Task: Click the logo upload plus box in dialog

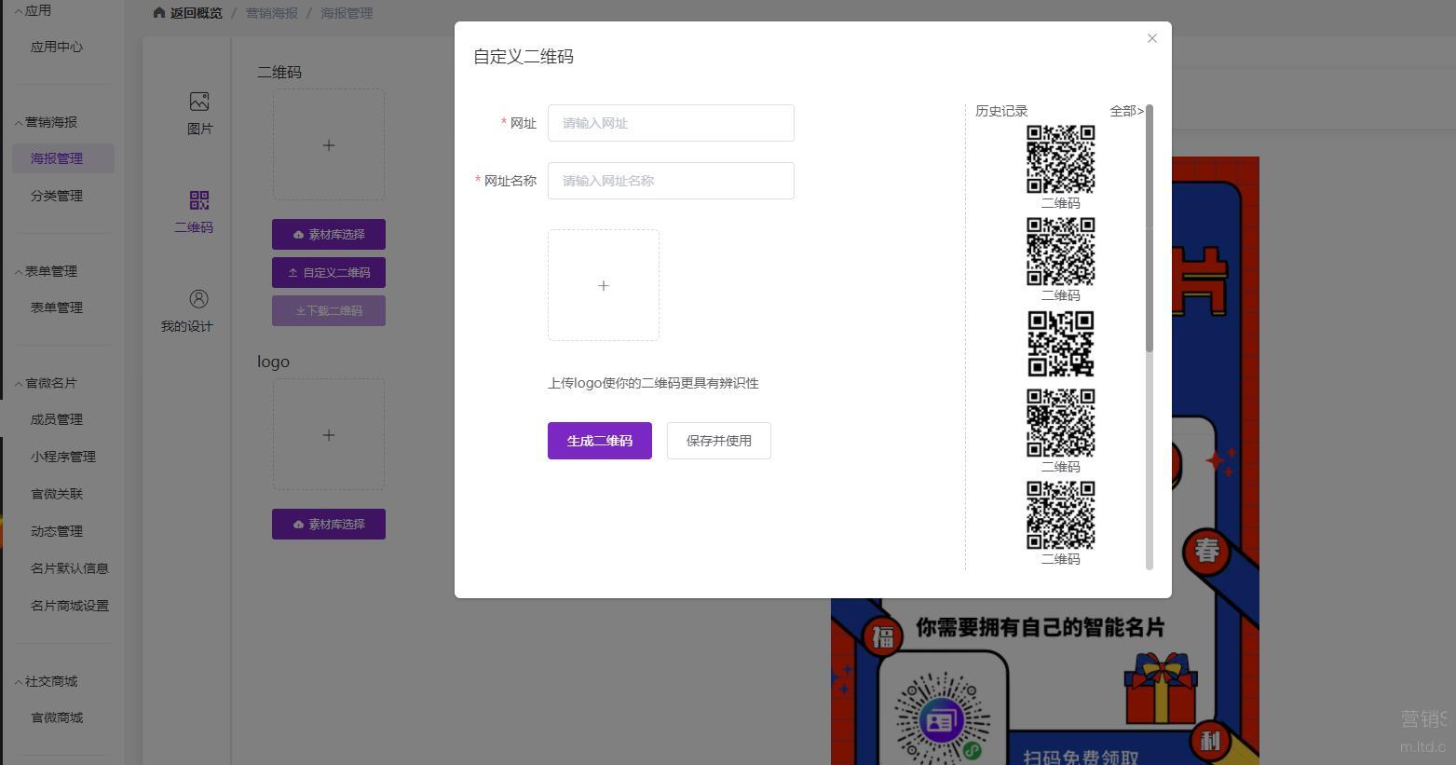Action: click(x=604, y=285)
